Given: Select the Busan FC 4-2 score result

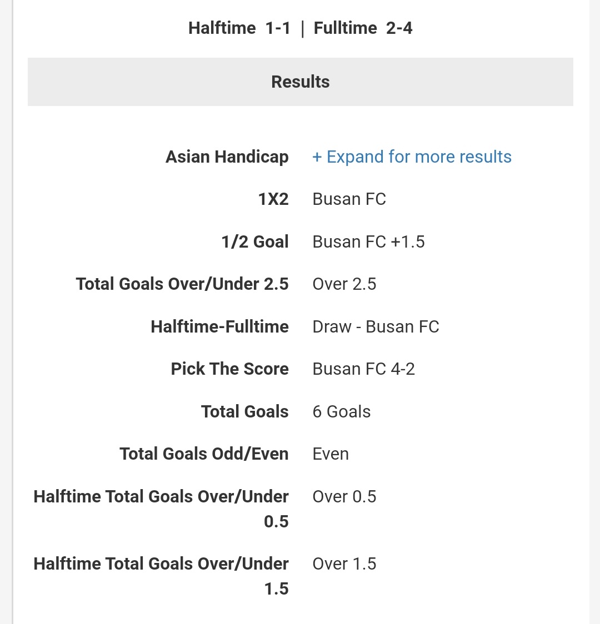Looking at the screenshot, I should point(363,369).
